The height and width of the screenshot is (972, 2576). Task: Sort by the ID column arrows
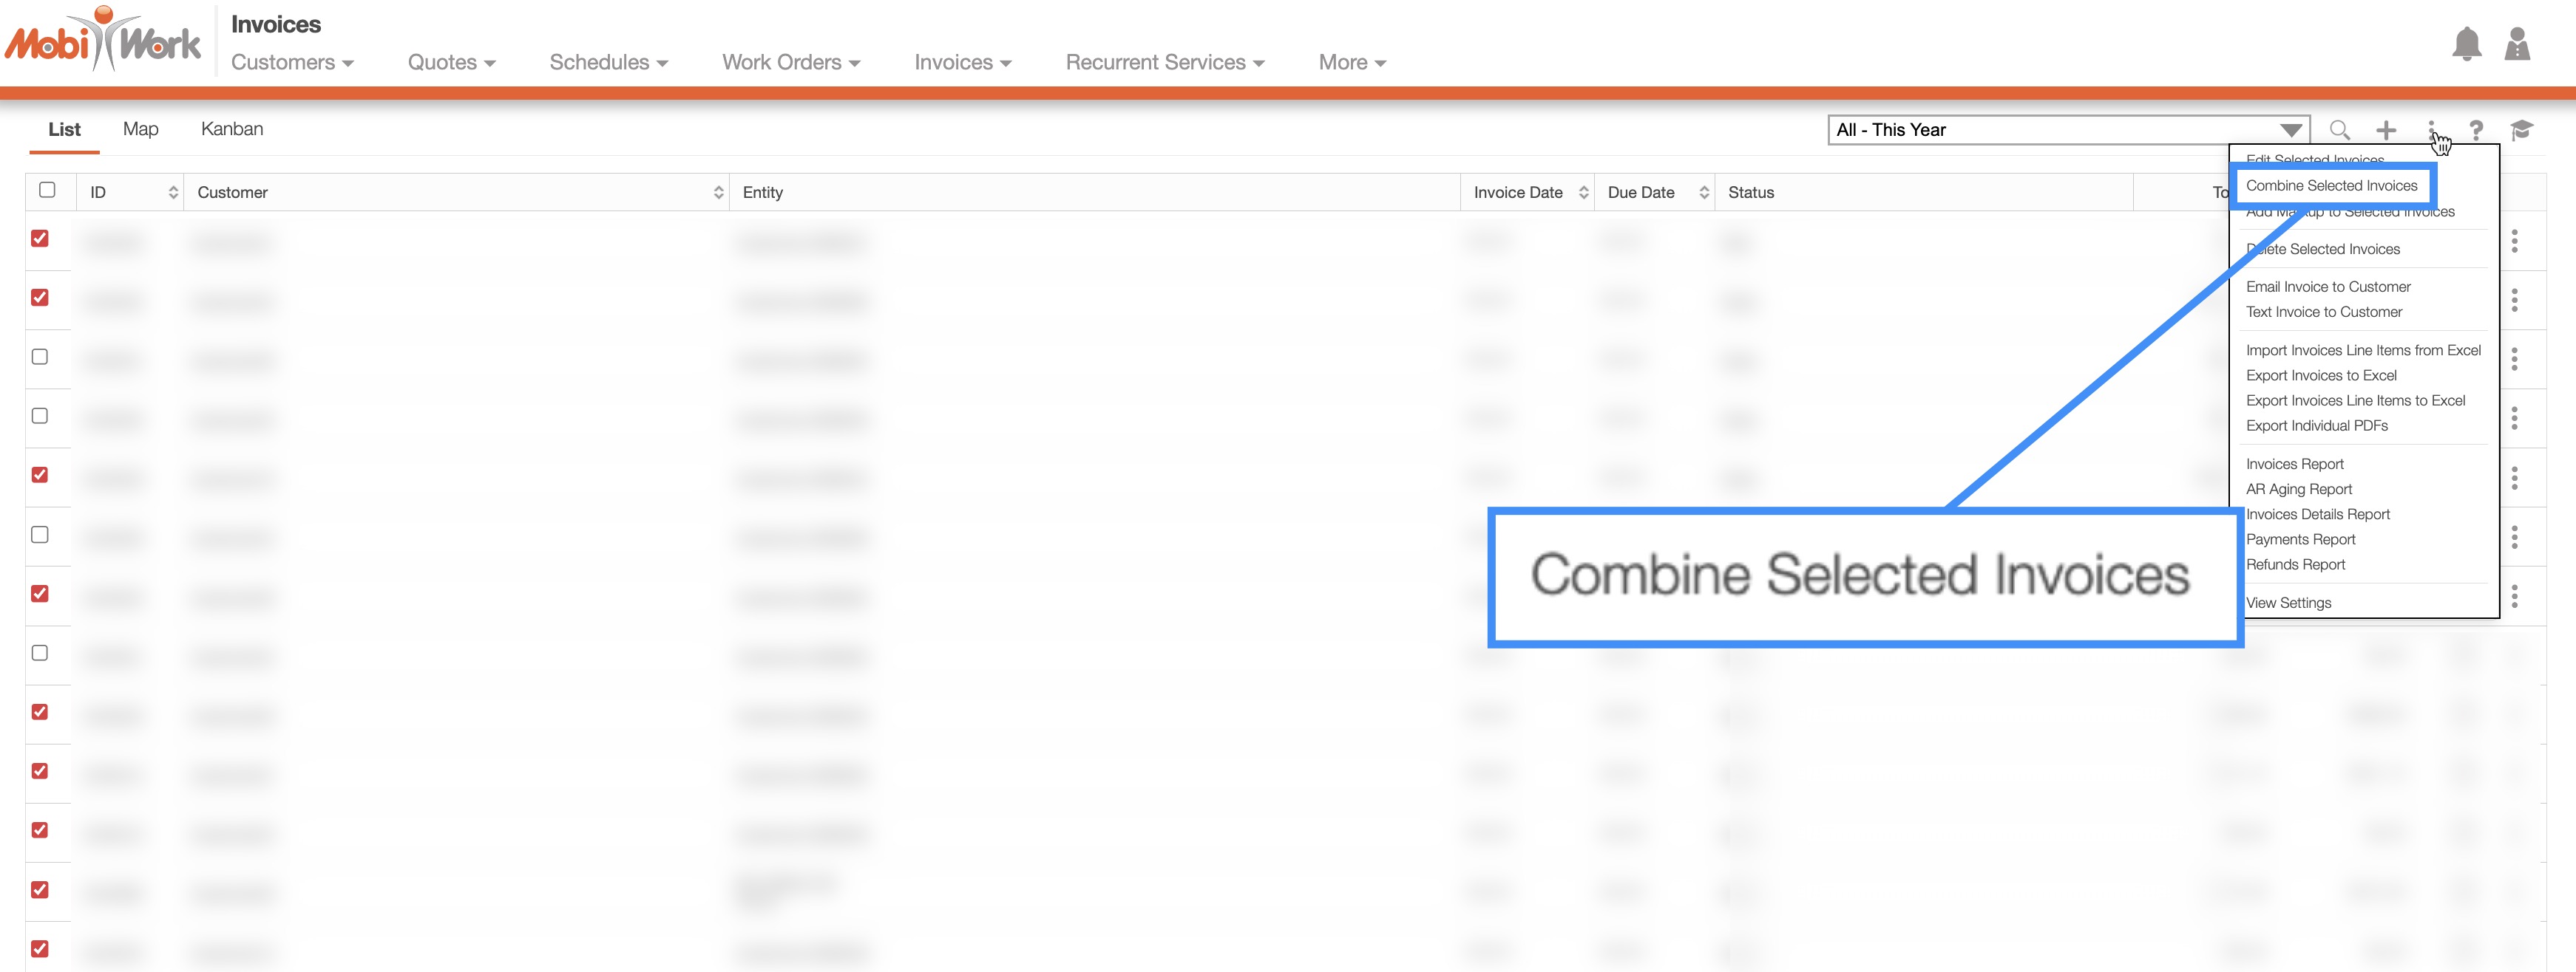coord(173,193)
